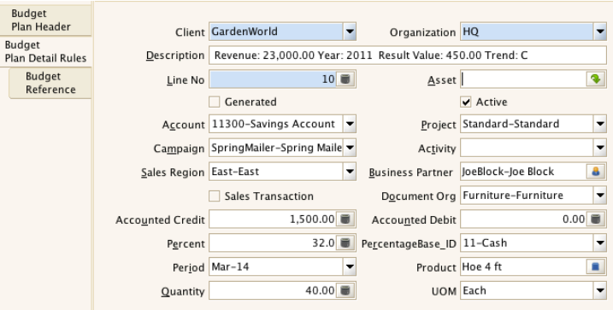Click the Product field Hoe 4 ft

[523, 266]
